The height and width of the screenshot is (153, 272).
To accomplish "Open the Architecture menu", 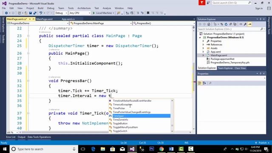I will click(x=84, y=8).
